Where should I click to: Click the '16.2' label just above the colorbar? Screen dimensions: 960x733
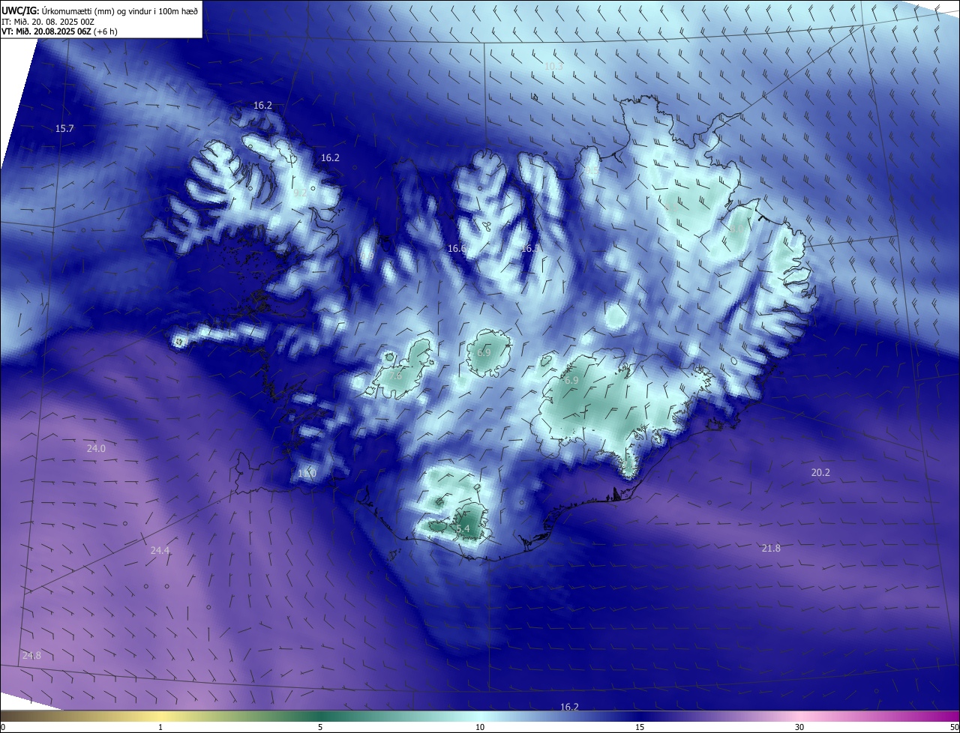point(569,707)
